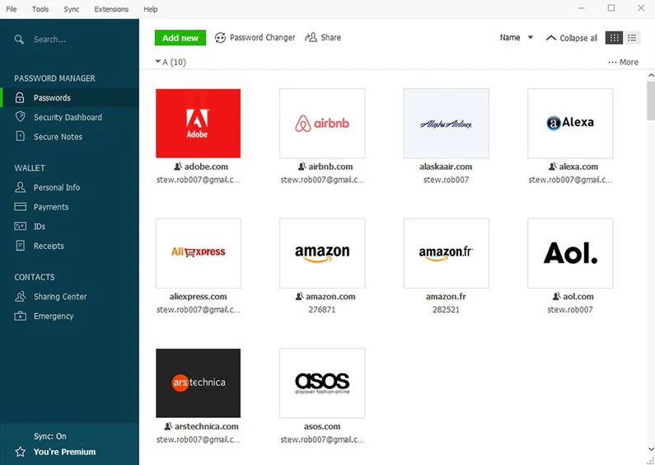655x465 pixels.
Task: Open the Adobe password tile
Action: (x=198, y=124)
